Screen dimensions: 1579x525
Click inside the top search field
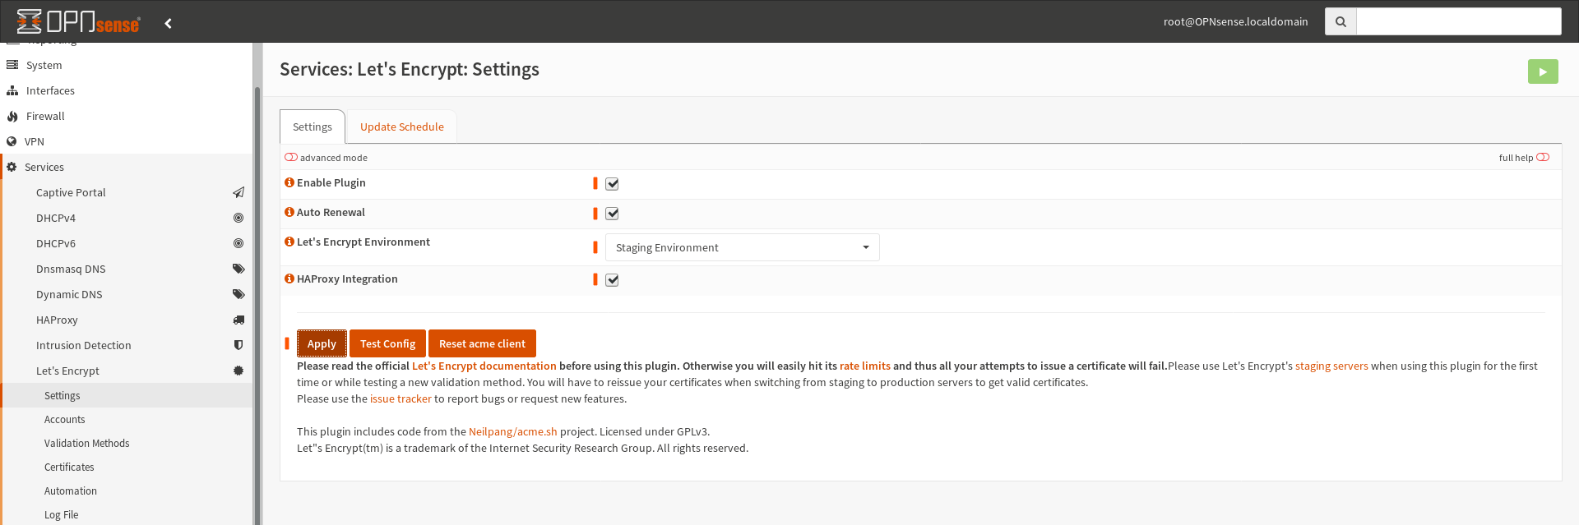[x=1458, y=21]
